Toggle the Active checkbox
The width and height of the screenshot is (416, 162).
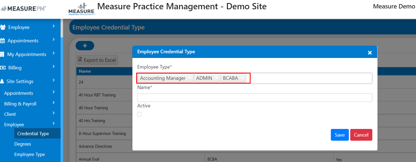pos(139,114)
